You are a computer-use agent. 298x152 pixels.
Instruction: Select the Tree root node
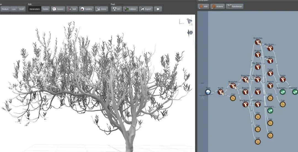click(208, 92)
